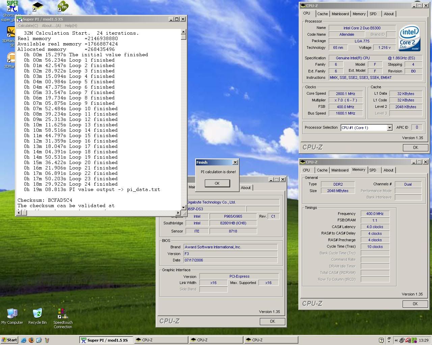This screenshot has height=345, width=432.
Task: Click the help question mark tray icon
Action: click(381, 340)
